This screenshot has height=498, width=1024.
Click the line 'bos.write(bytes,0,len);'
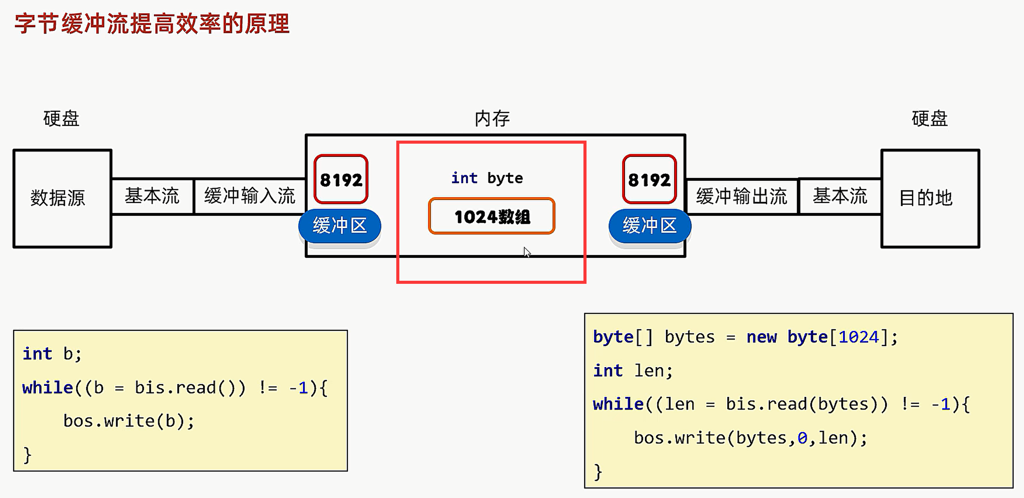(750, 438)
